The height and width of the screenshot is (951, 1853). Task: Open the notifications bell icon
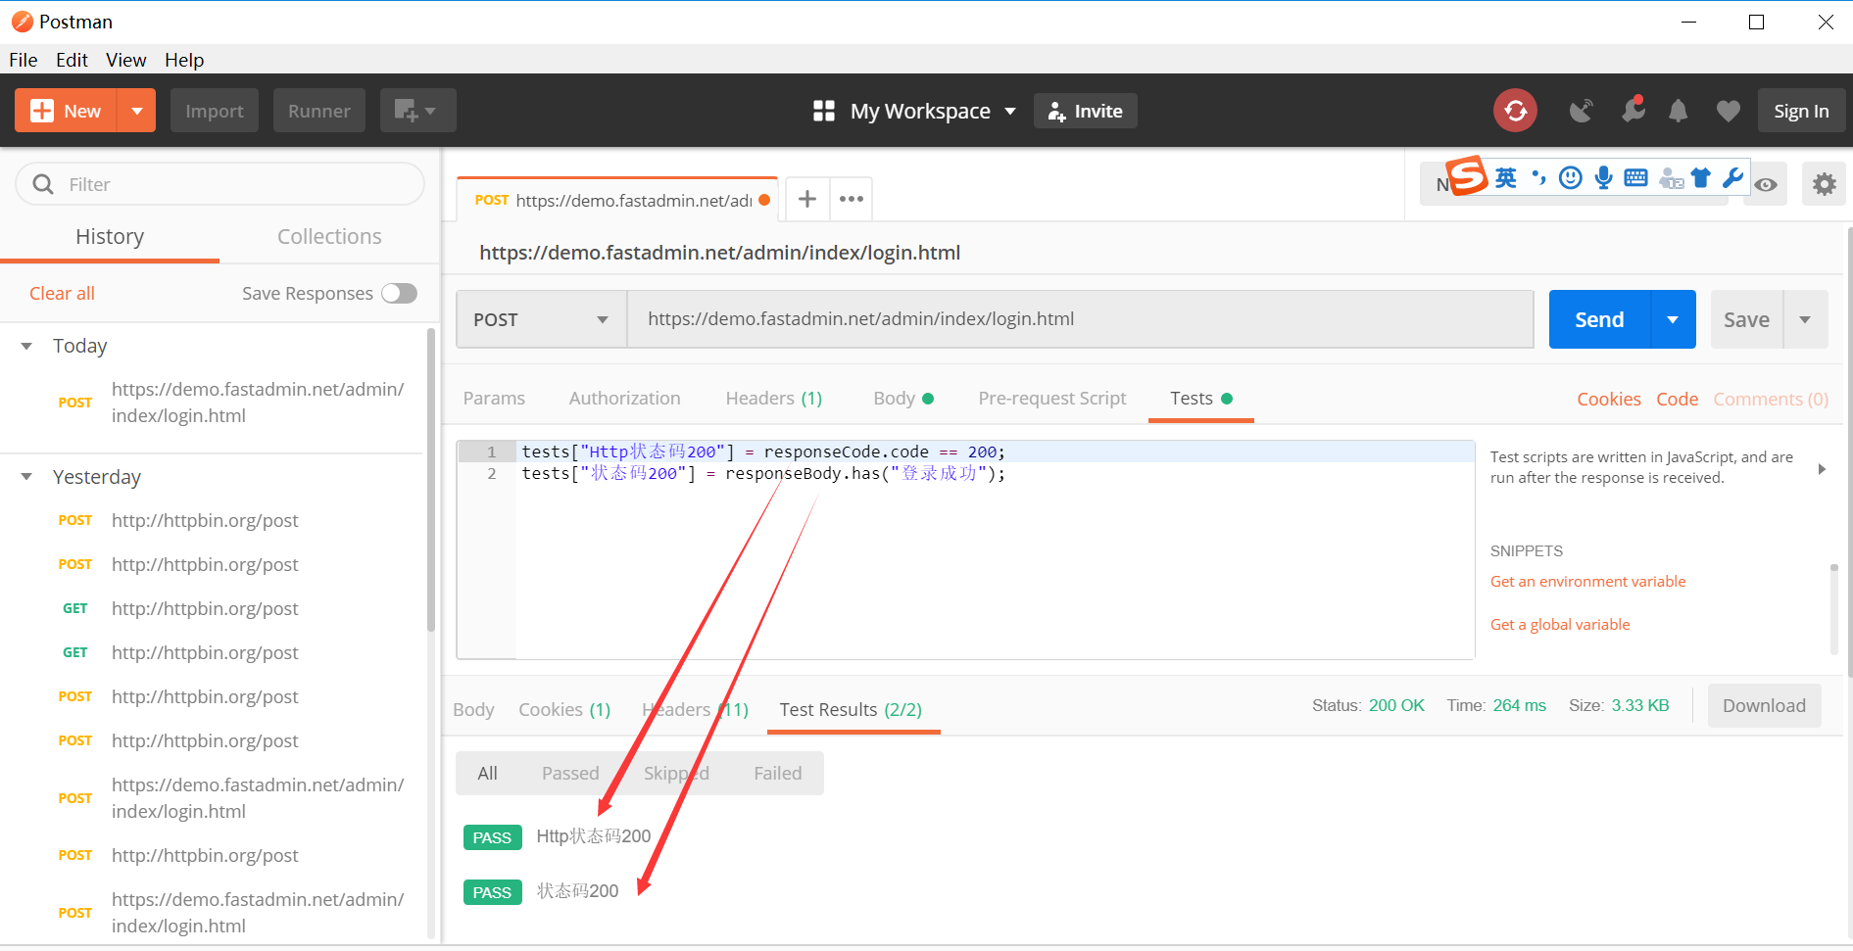tap(1679, 111)
